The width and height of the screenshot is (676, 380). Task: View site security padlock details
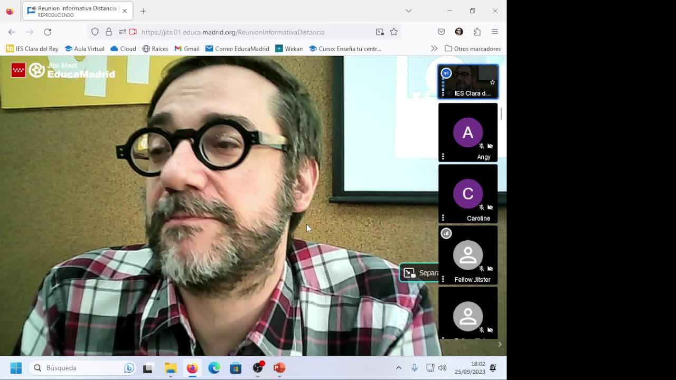tap(109, 32)
